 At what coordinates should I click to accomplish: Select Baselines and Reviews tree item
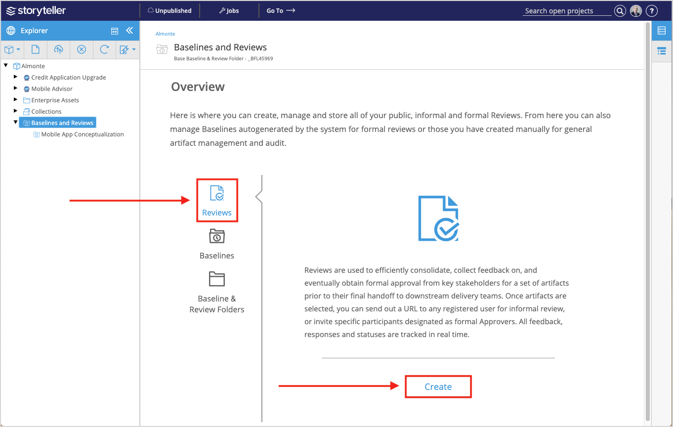[x=58, y=123]
